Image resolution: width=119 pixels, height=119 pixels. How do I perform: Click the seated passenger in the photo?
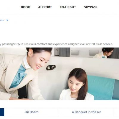coord(77,84)
